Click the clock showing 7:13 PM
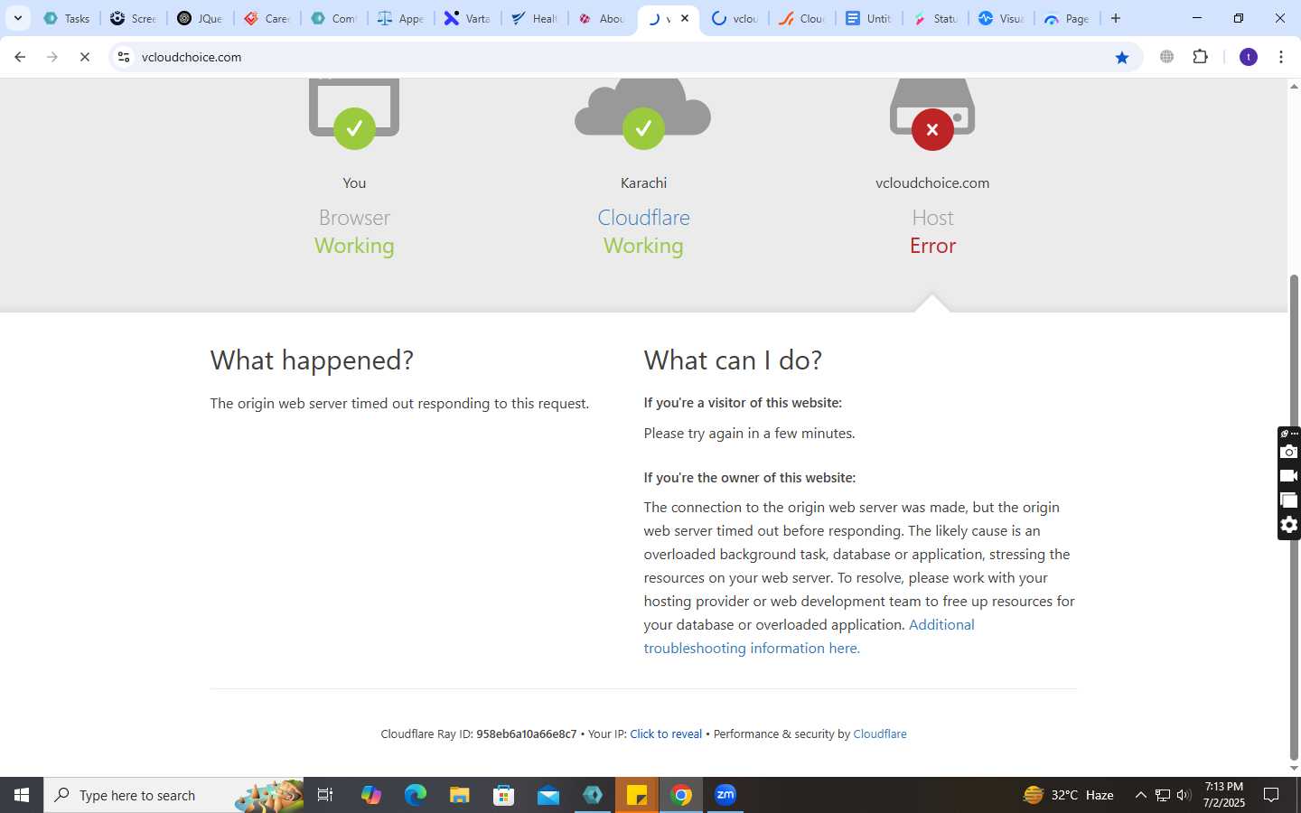The height and width of the screenshot is (813, 1301). click(x=1223, y=787)
